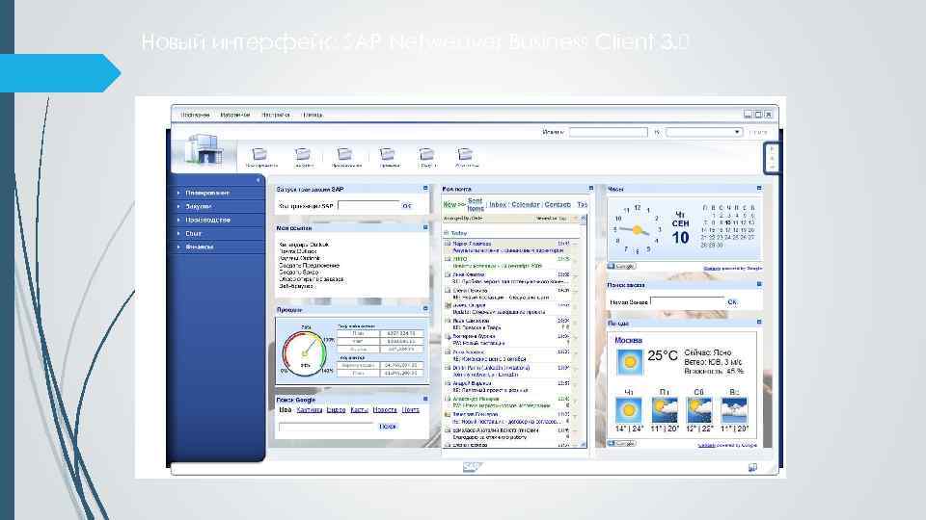Switch to Calendar mail tab

(526, 204)
